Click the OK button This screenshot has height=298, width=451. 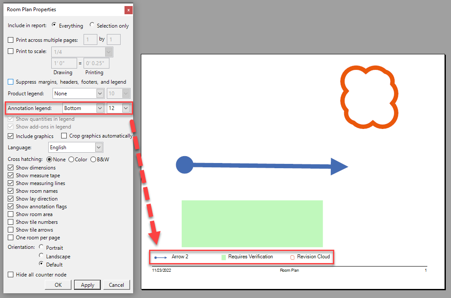click(x=58, y=285)
